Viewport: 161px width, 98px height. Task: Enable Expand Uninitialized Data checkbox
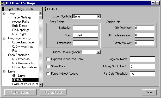click(x=48, y=59)
